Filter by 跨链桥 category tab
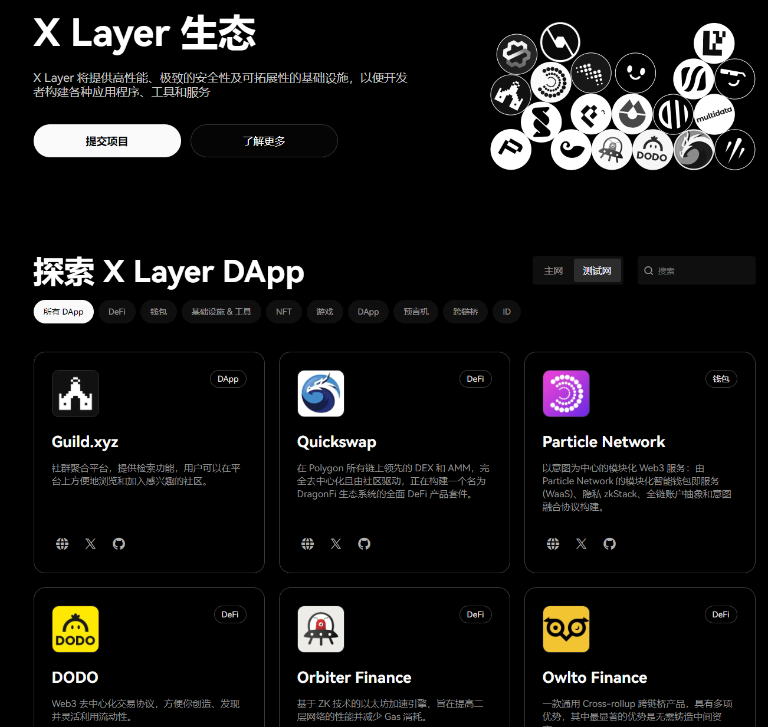Viewport: 768px width, 727px height. click(x=465, y=312)
